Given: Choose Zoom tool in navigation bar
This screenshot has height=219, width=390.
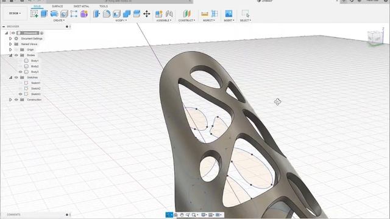Looking at the screenshot, I should click(188, 215).
